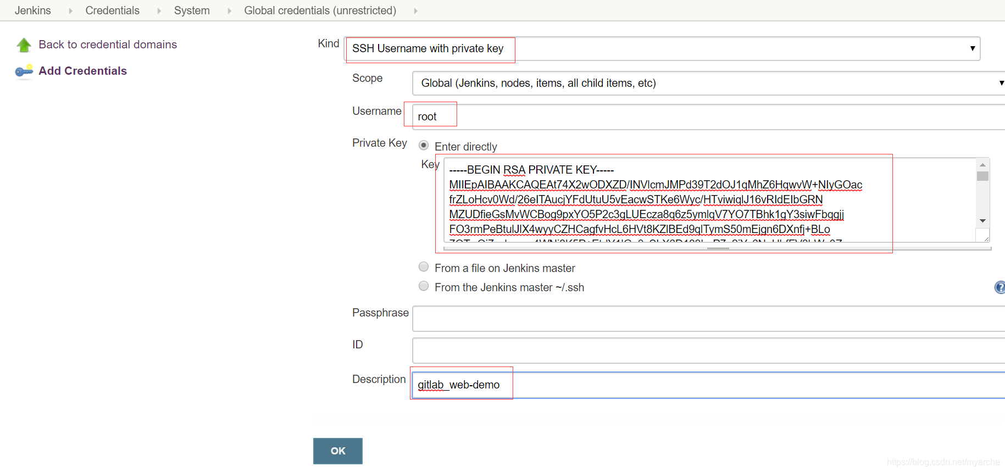1005x472 pixels.
Task: Click the Username field containing root
Action: [709, 116]
